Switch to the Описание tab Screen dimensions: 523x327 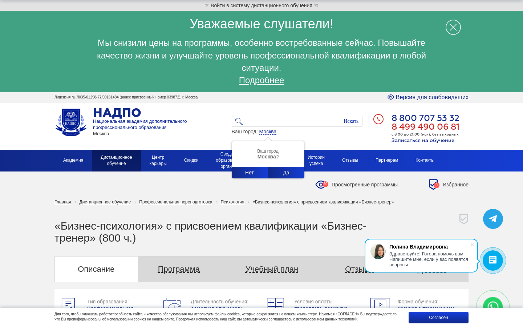pos(96,269)
